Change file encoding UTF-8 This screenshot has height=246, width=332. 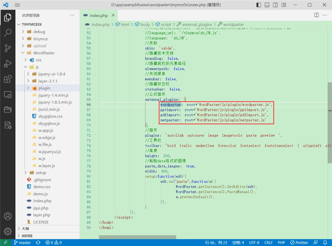(x=254, y=242)
